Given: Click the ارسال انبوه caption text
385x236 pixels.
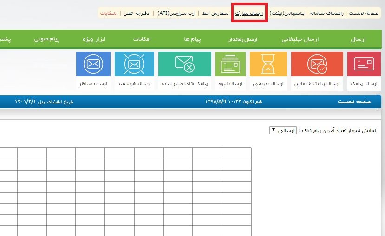Looking at the screenshot, I should pos(230,84).
